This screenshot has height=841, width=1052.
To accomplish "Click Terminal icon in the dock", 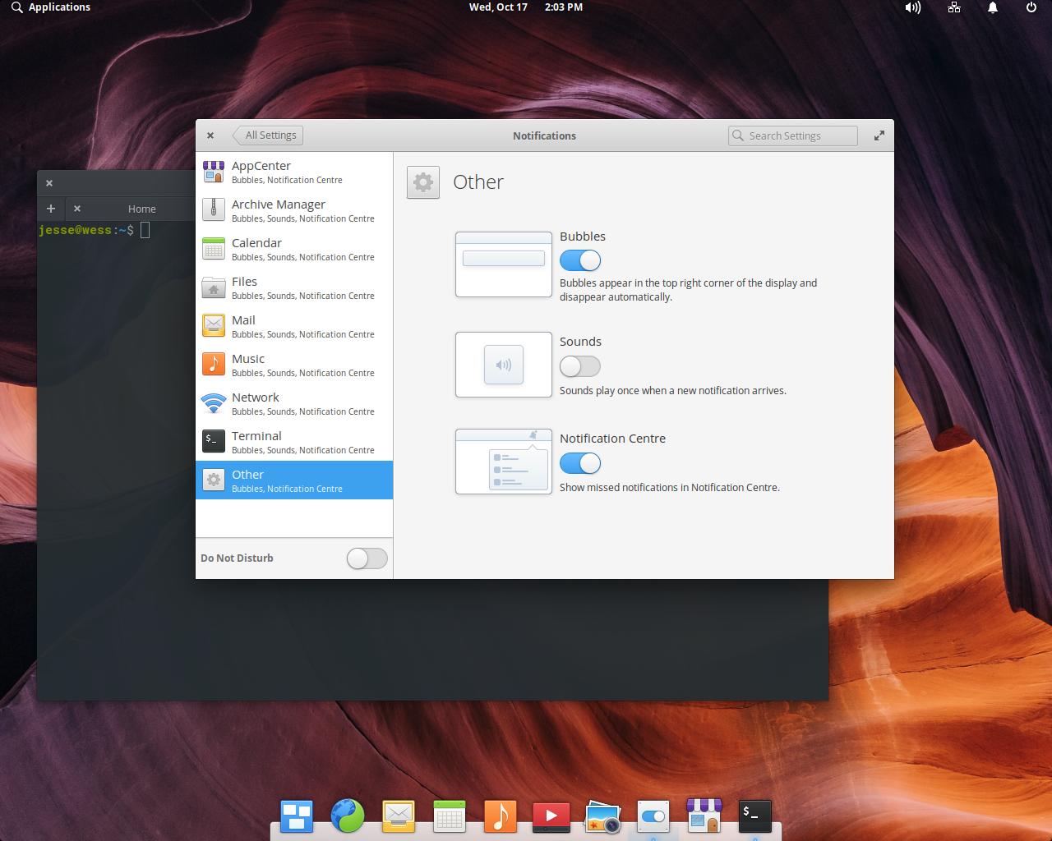I will (755, 816).
